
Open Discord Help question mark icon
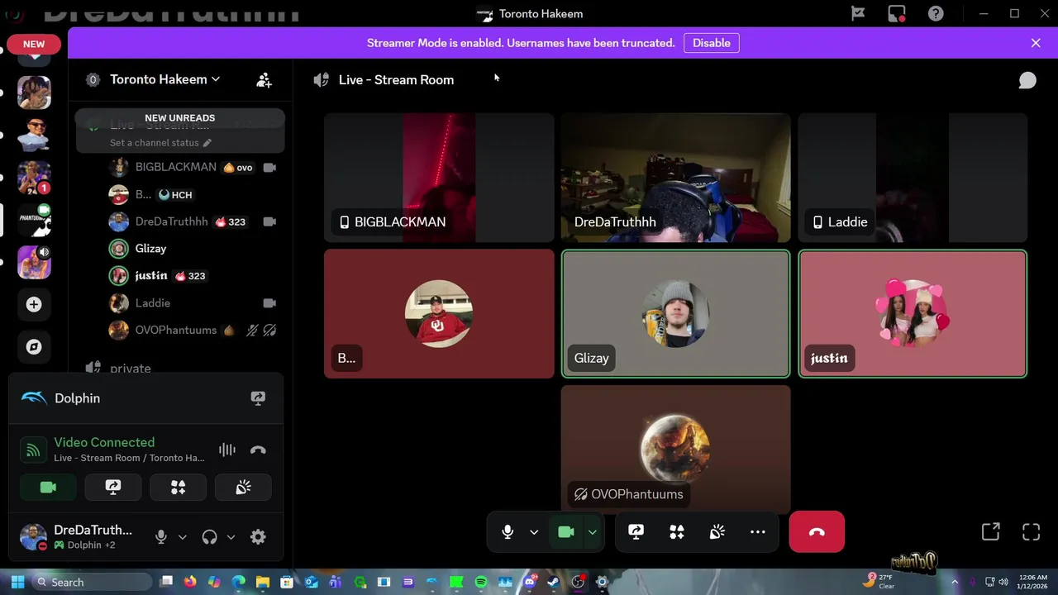click(x=936, y=13)
